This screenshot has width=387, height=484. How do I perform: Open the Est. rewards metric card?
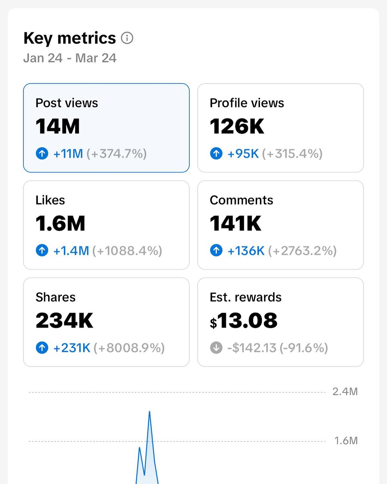point(280,322)
